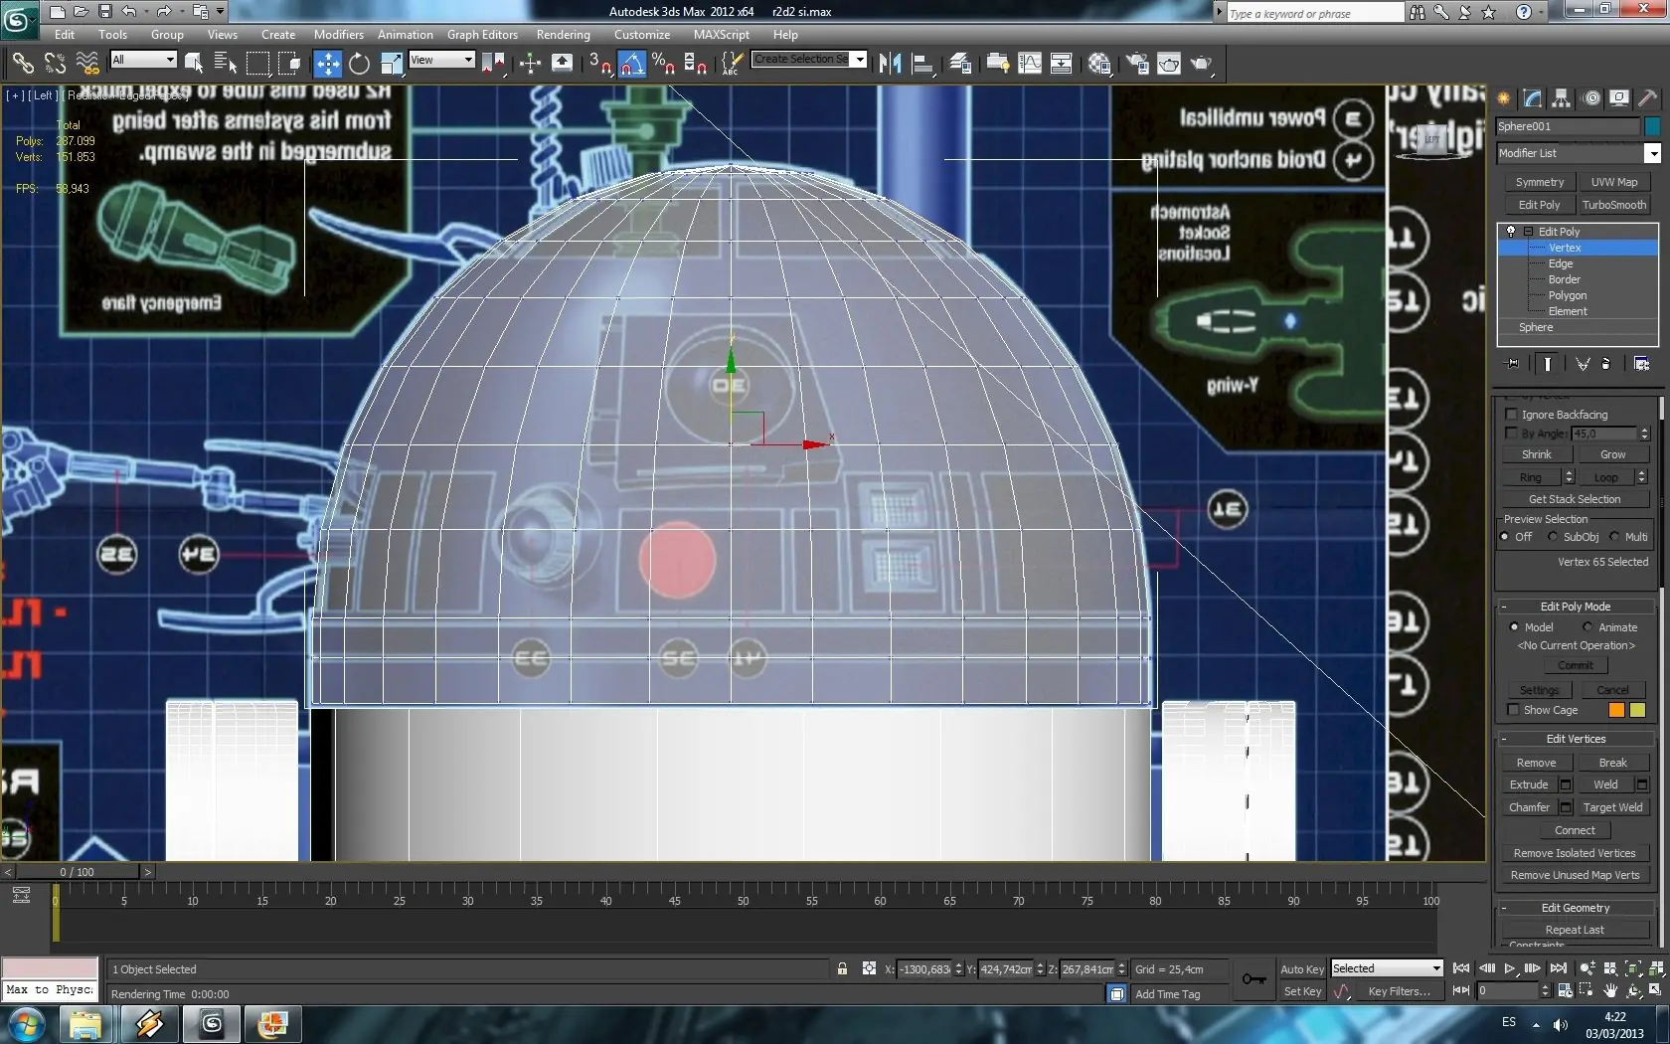Activate the Select and Move tool
Screen dimensions: 1670x1044
[327, 64]
